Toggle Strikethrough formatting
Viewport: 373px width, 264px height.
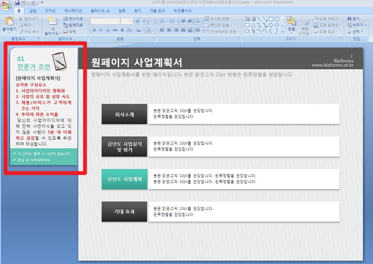pyautogui.click(x=115, y=30)
